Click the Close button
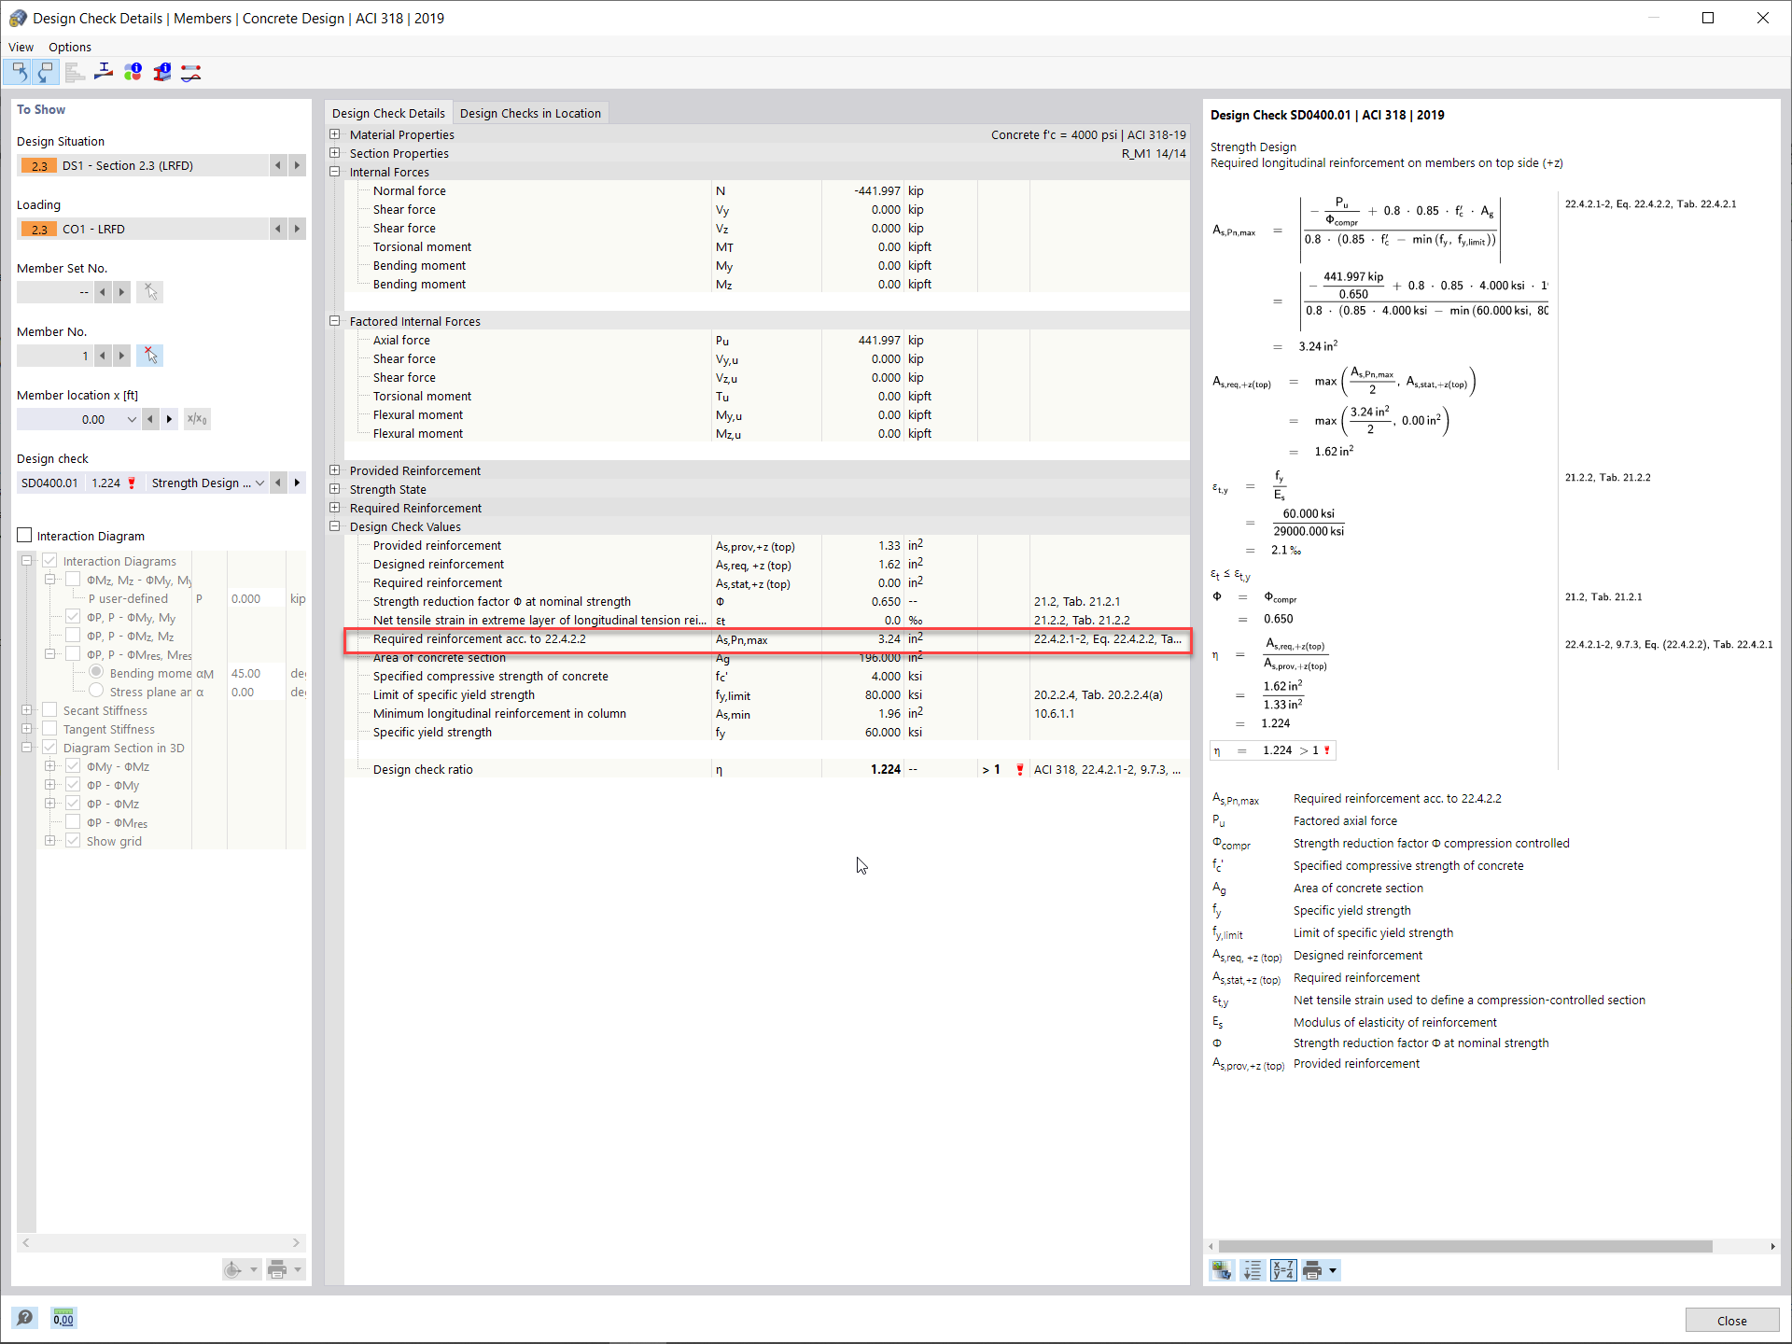Screen dimensions: 1792x1344 [1731, 1320]
